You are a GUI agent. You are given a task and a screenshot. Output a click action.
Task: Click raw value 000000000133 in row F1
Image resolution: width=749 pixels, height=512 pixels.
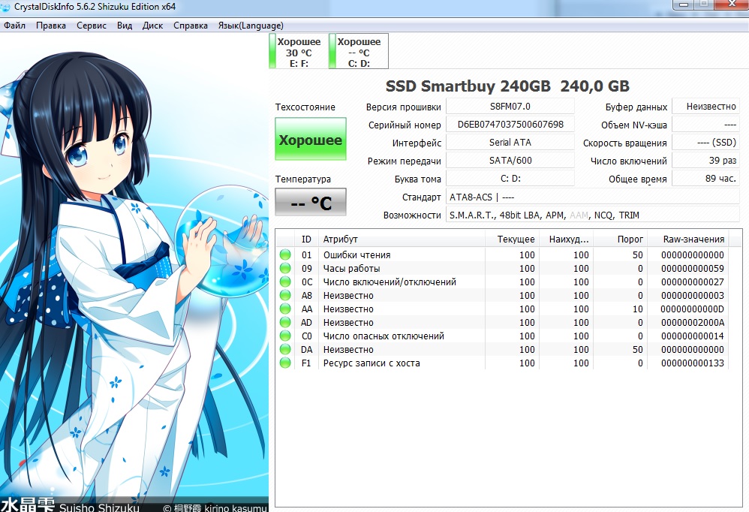click(693, 363)
